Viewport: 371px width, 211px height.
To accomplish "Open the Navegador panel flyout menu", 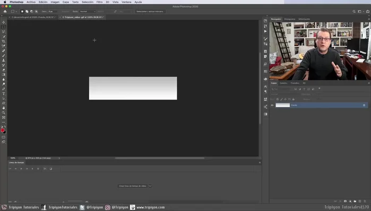I will coord(369,19).
